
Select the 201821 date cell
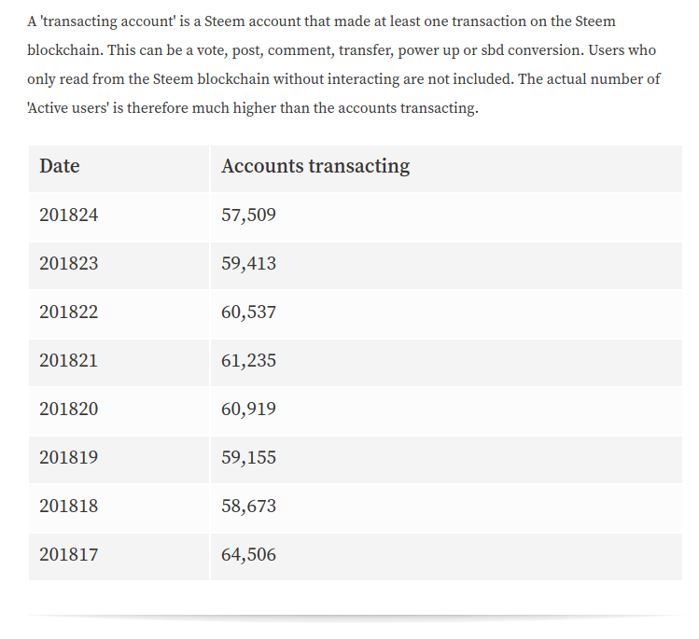pyautogui.click(x=119, y=363)
